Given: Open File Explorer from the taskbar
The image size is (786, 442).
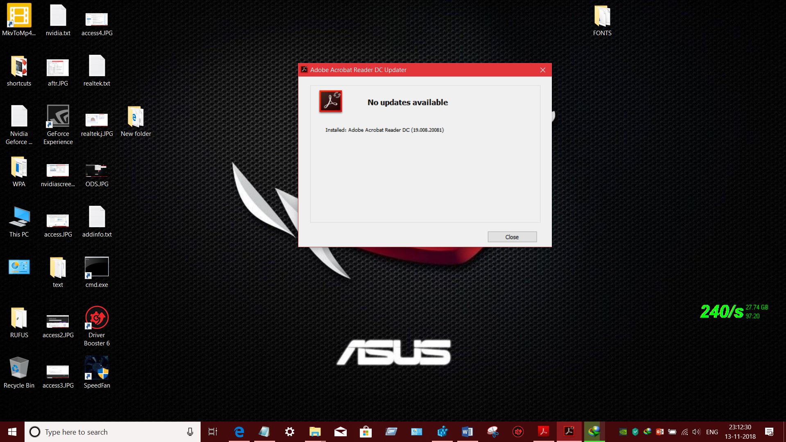Looking at the screenshot, I should [x=315, y=432].
